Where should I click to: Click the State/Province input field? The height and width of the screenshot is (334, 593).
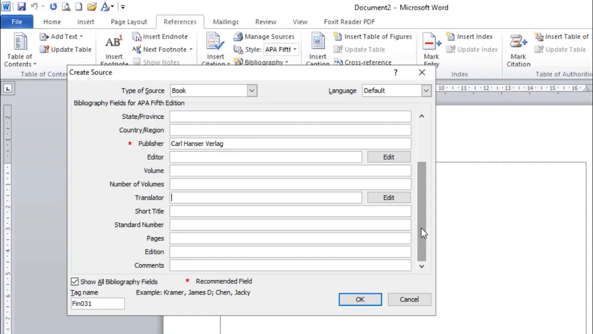[x=290, y=116]
